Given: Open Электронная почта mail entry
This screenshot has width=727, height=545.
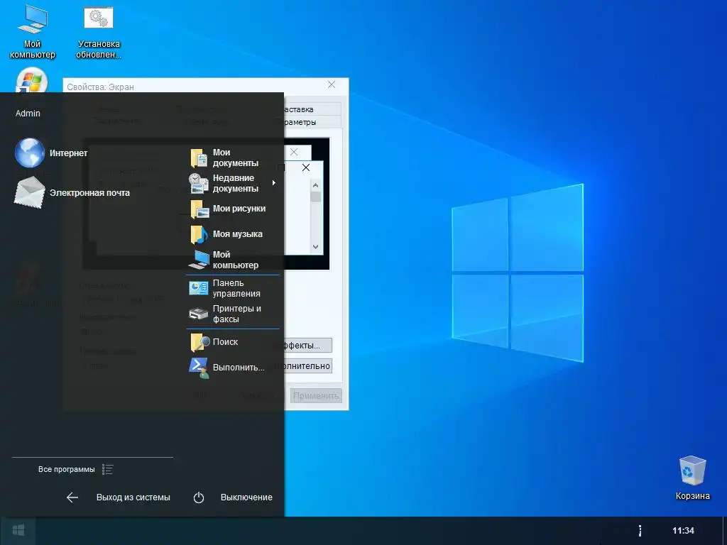Looking at the screenshot, I should click(72, 192).
